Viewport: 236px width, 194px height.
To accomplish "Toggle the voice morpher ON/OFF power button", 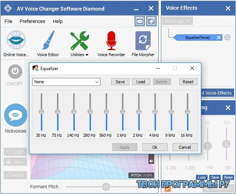I will (15, 72).
